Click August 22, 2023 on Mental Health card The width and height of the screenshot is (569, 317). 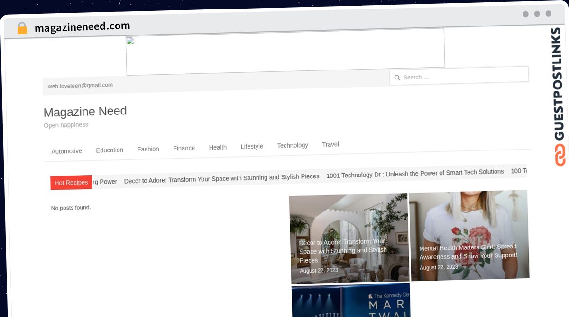pyautogui.click(x=439, y=267)
